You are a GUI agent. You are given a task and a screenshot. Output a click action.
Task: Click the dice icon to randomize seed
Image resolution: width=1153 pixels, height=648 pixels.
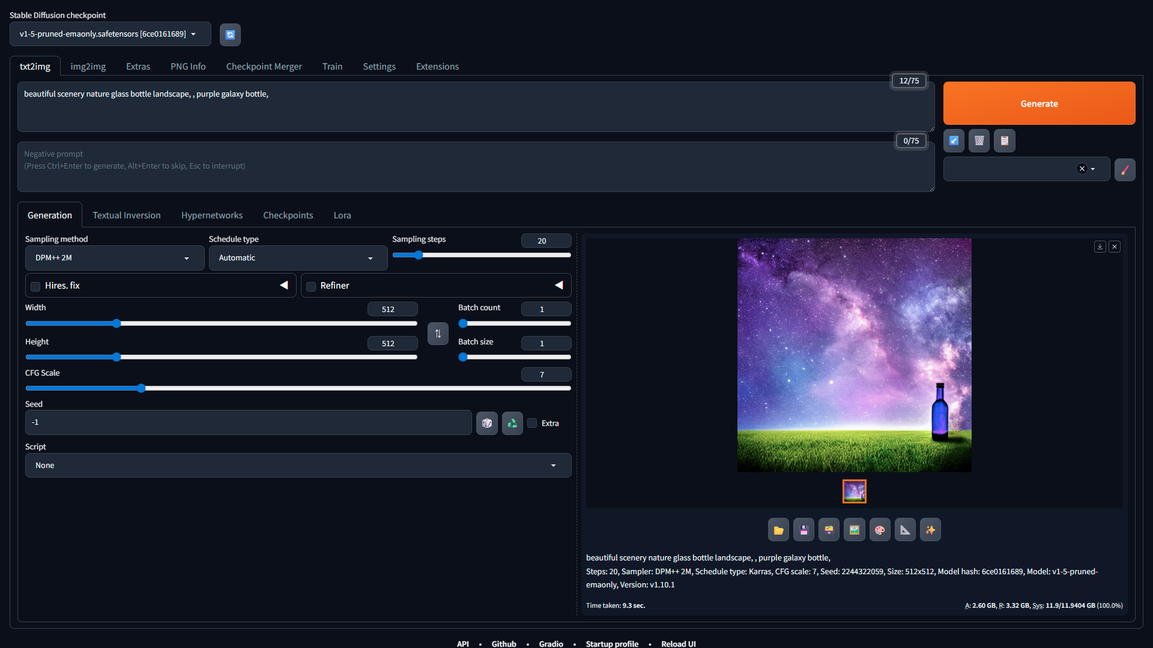tap(487, 423)
